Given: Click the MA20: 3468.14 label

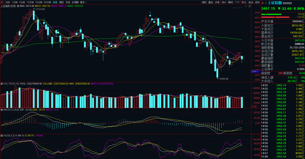Looking at the screenshot, I should click(59, 6).
